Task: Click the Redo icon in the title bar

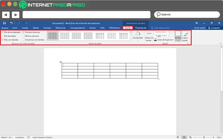Action: (19, 23)
